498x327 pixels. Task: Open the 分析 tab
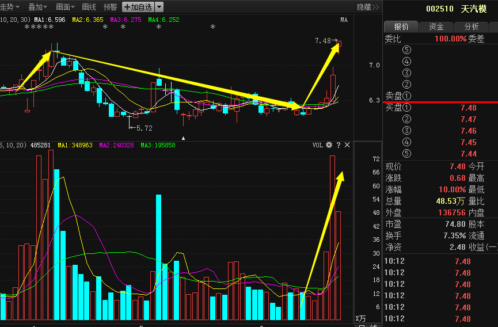(x=471, y=26)
